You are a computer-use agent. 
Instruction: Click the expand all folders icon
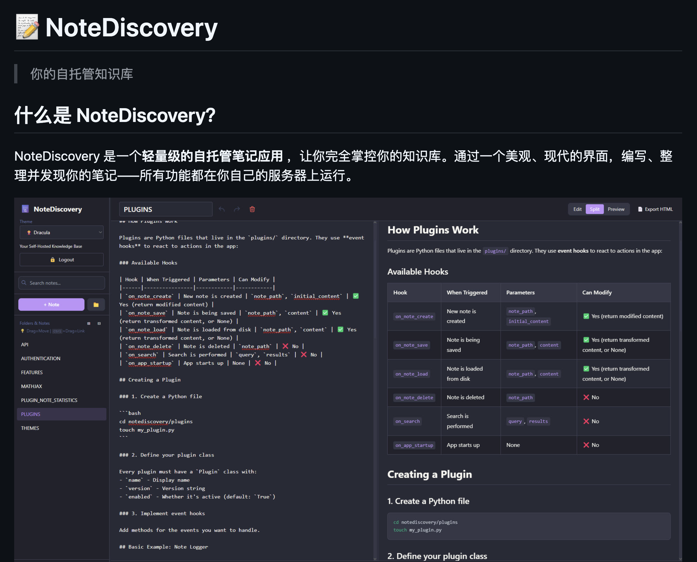(x=89, y=323)
